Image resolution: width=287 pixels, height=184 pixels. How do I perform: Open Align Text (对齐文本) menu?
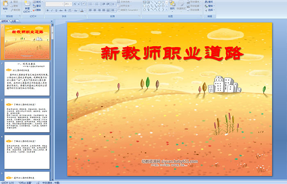pyautogui.click(x=125, y=6)
